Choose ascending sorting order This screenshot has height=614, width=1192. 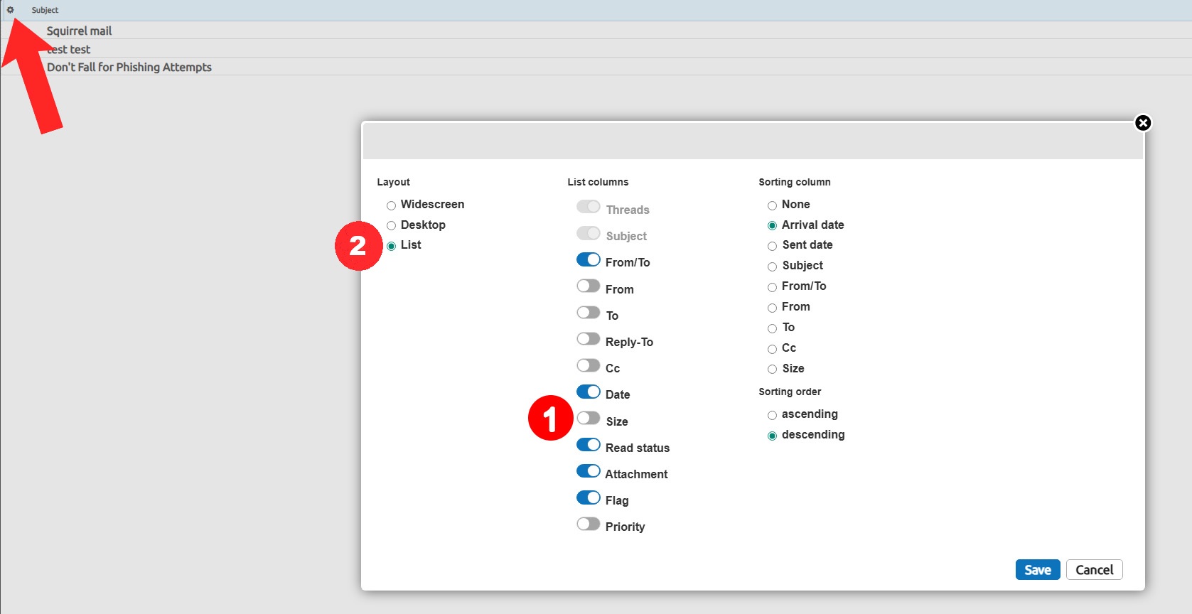click(x=772, y=415)
